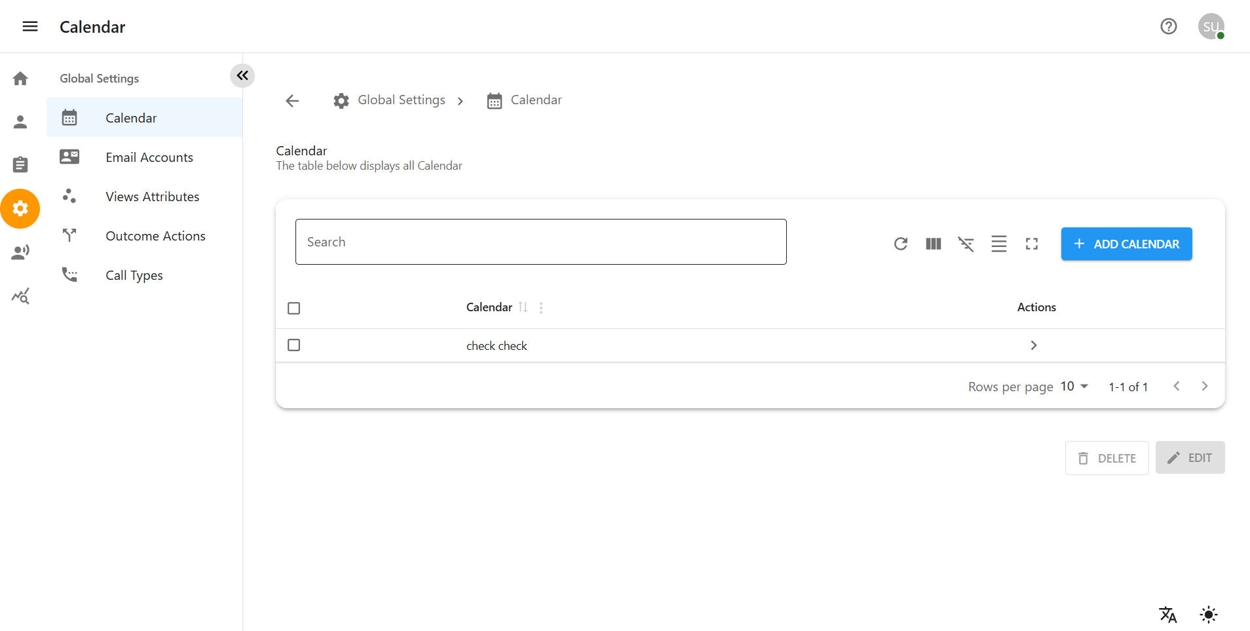This screenshot has height=631, width=1250.
Task: Switch language with the translate icon
Action: 1167,615
